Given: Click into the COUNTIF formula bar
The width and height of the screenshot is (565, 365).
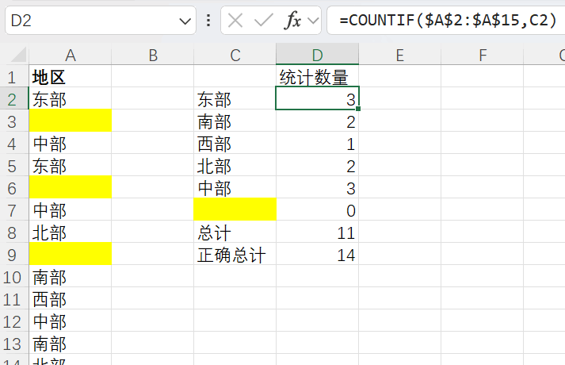Looking at the screenshot, I should [x=446, y=21].
